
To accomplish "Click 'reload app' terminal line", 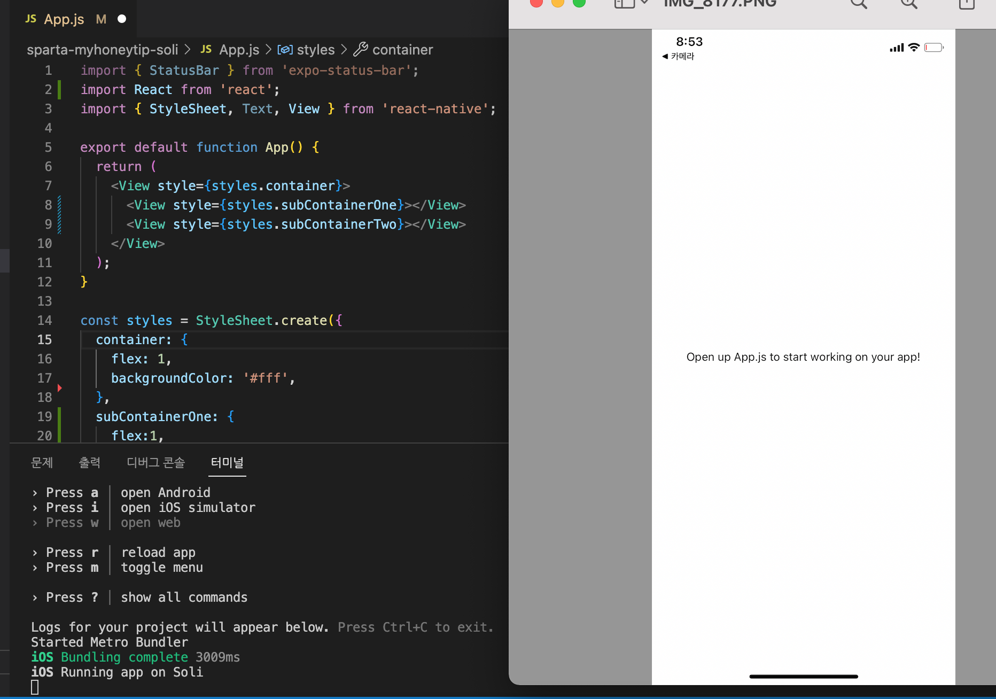I will click(158, 553).
